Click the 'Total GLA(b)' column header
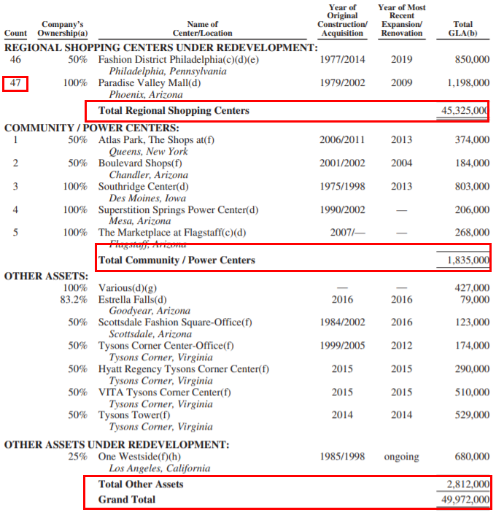496x515 pixels. [x=463, y=29]
